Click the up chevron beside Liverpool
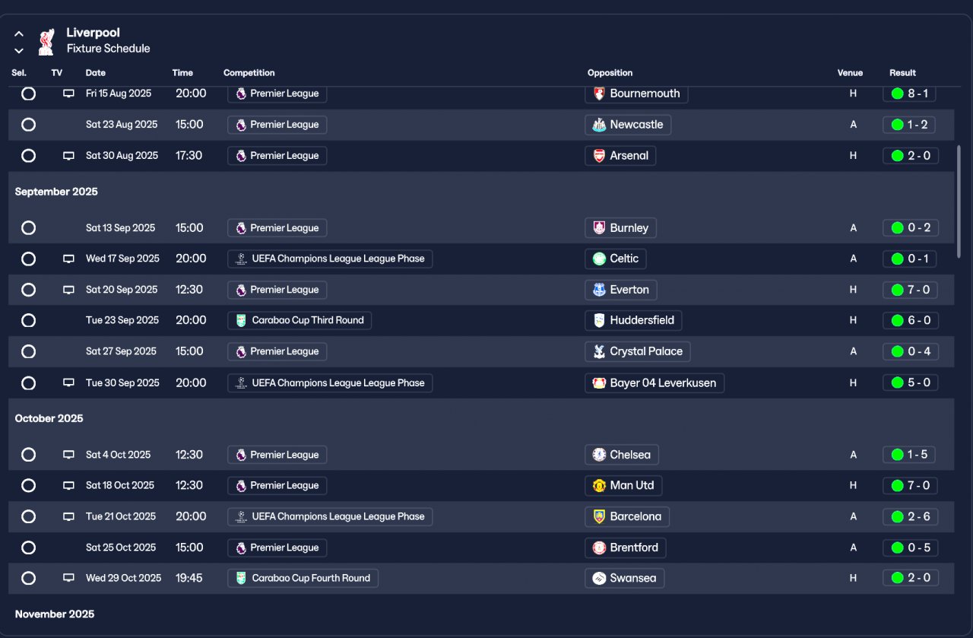Image resolution: width=973 pixels, height=638 pixels. tap(19, 34)
